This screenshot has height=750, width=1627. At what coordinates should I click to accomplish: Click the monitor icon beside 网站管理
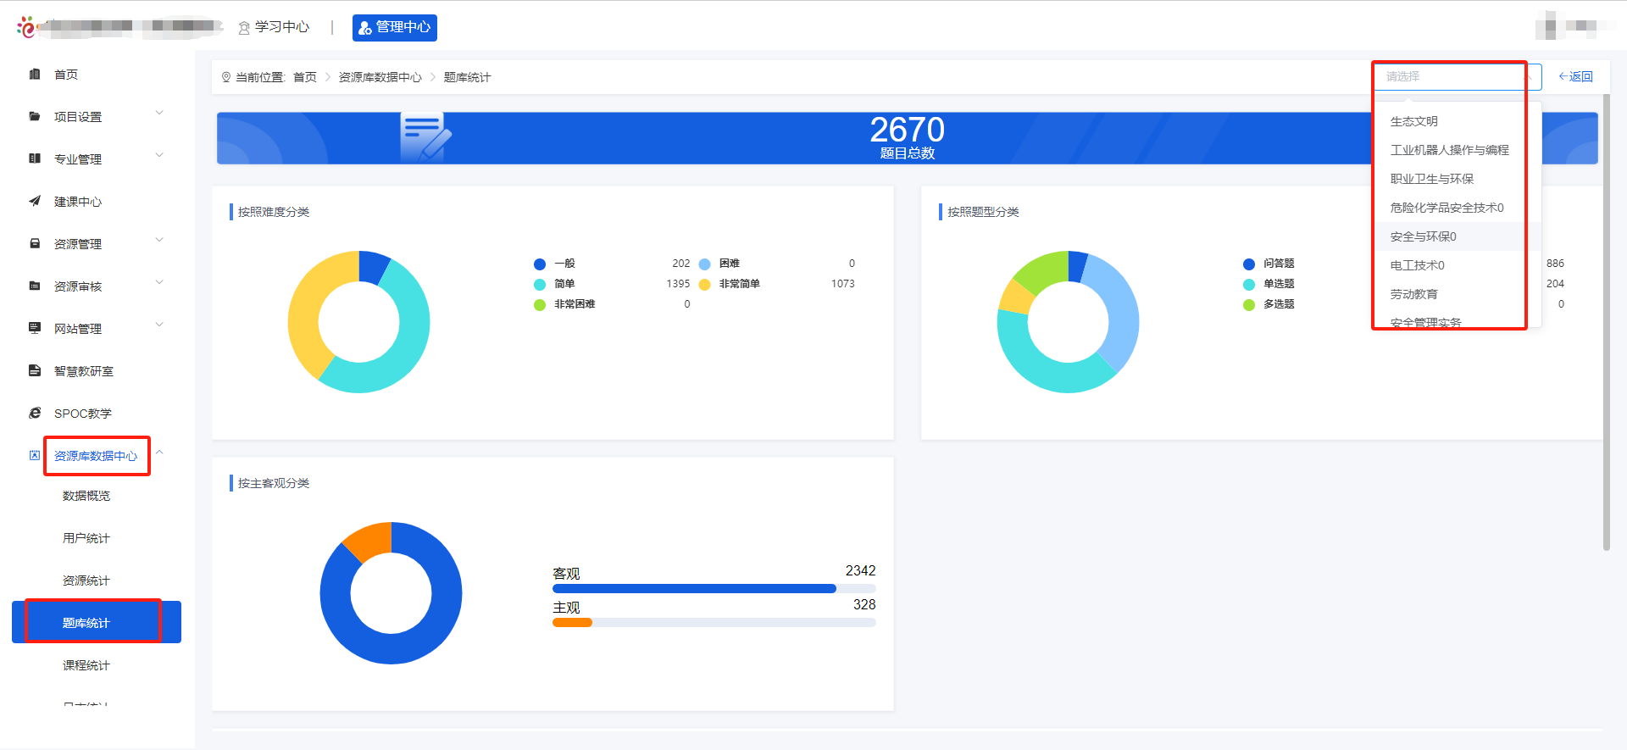coord(35,328)
